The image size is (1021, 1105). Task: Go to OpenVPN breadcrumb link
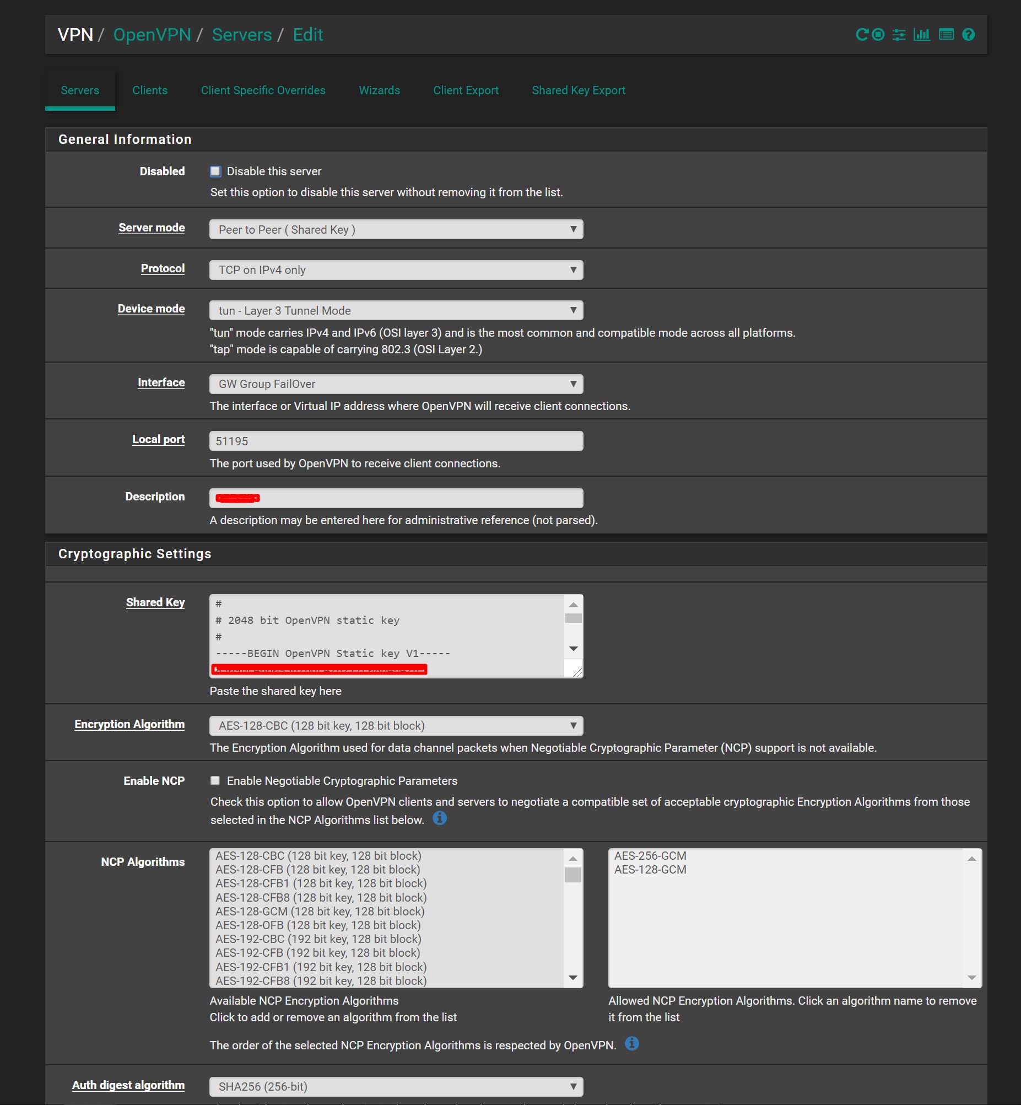152,35
